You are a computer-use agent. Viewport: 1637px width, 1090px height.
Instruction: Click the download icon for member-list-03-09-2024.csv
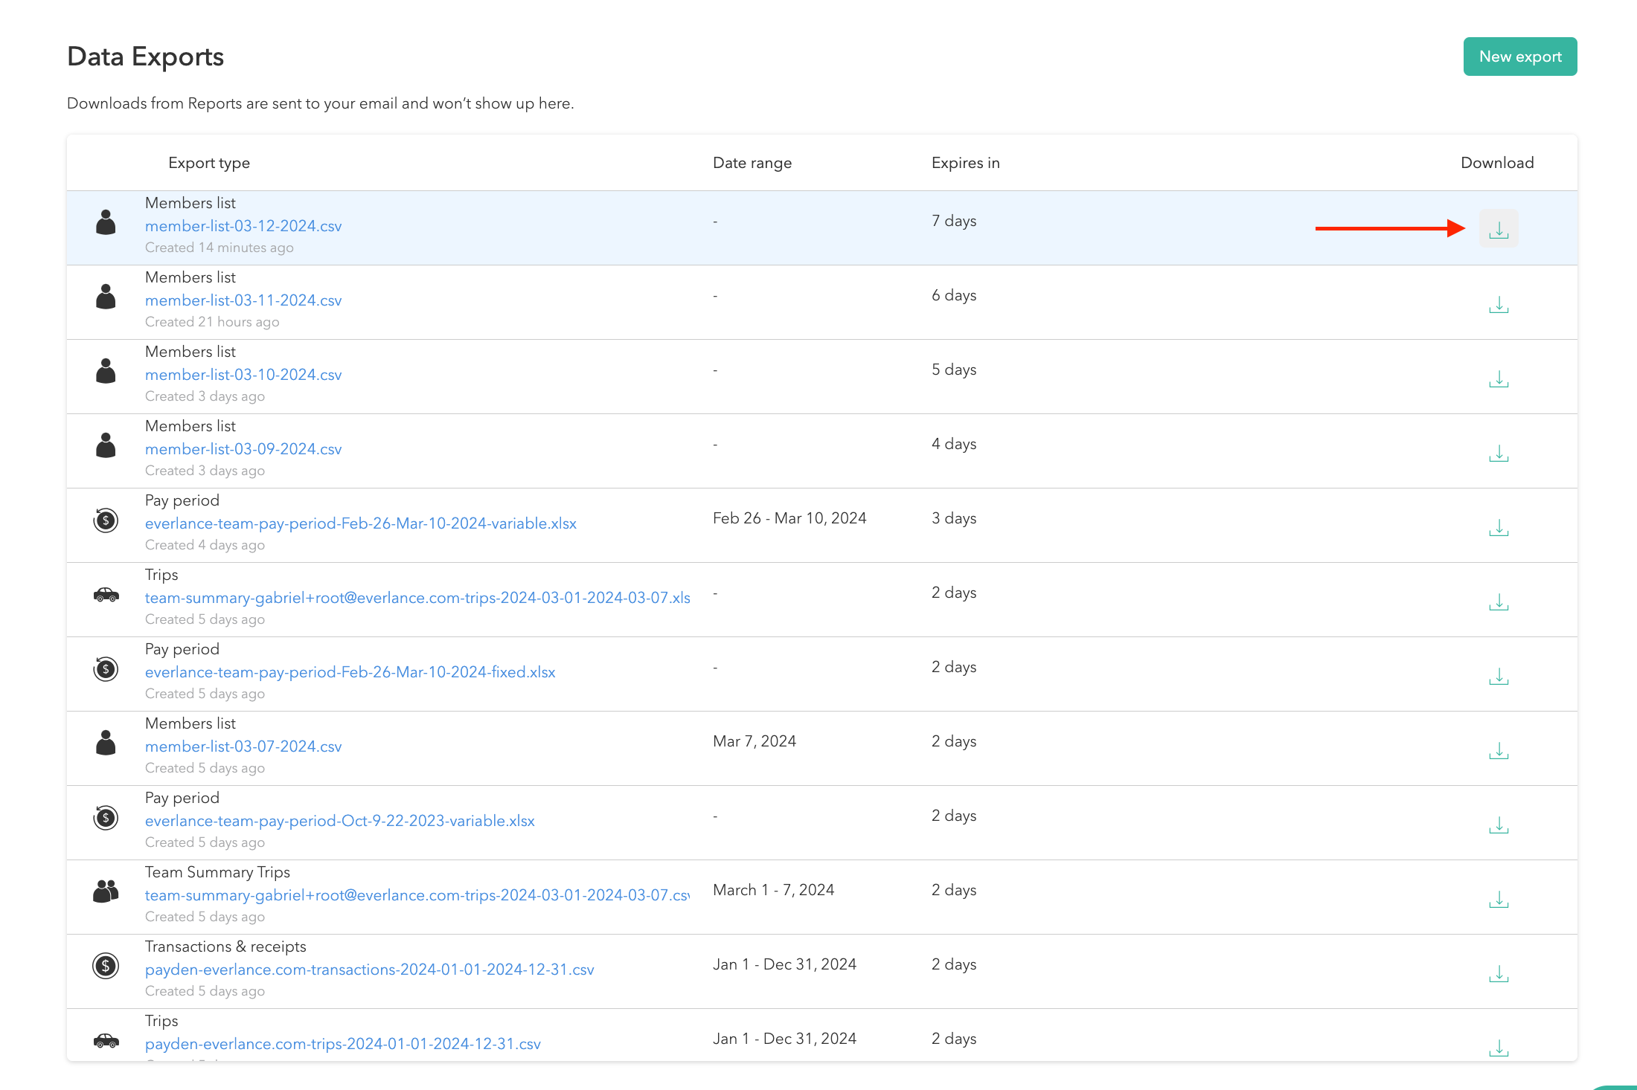click(x=1499, y=454)
